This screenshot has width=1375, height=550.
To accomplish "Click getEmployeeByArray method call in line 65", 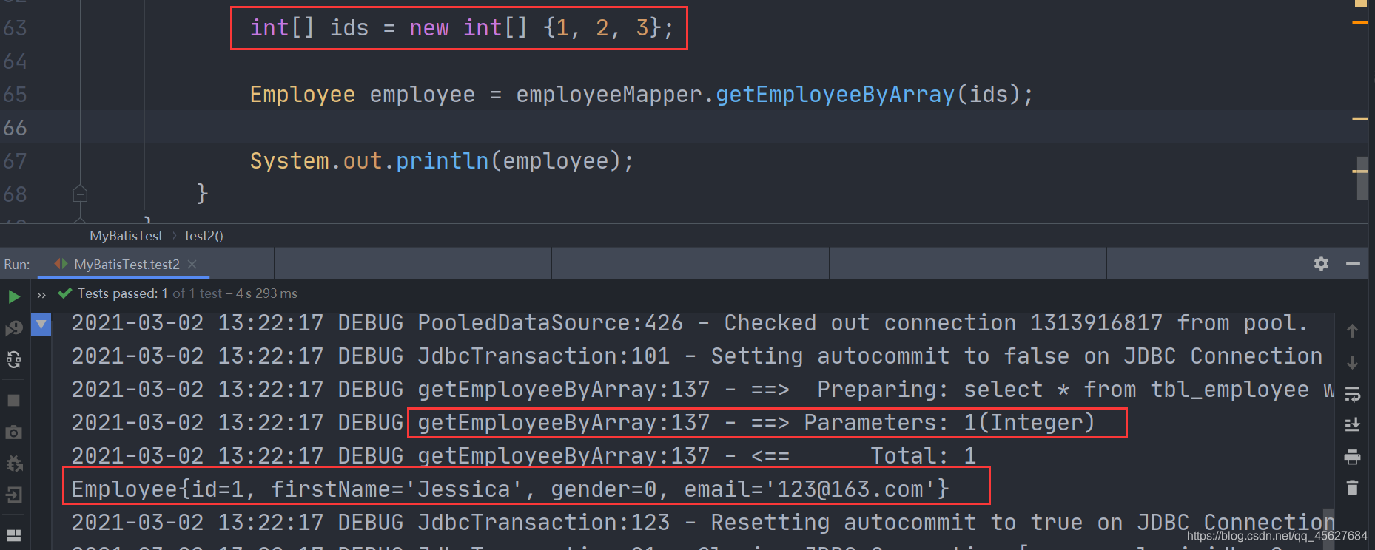I will [x=835, y=95].
